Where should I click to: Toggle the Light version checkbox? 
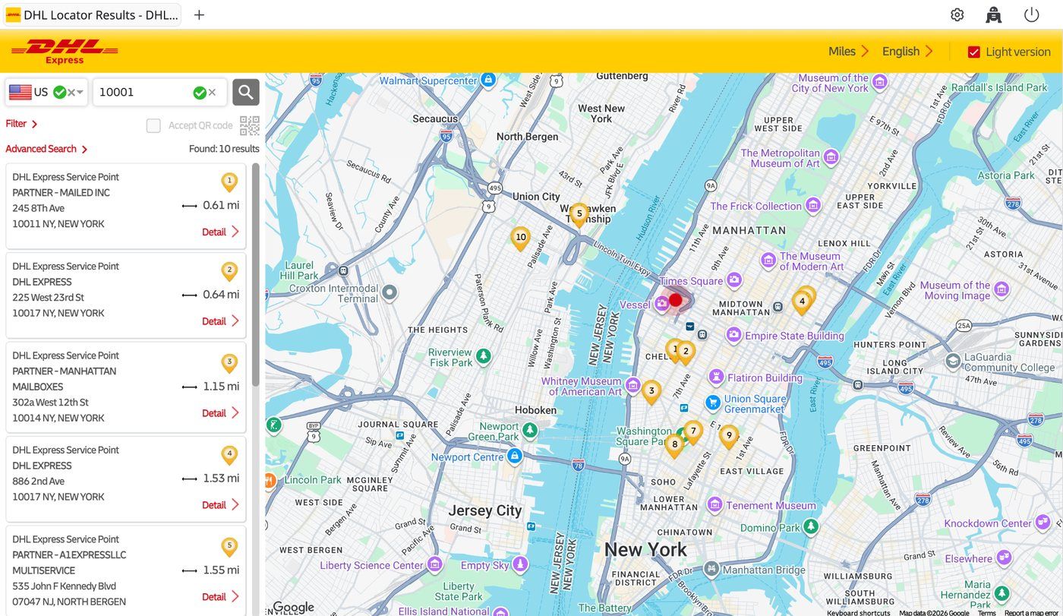coord(973,52)
